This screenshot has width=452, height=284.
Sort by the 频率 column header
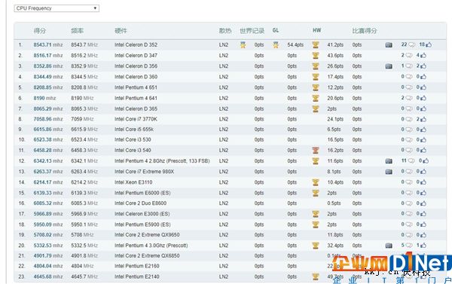[77, 31]
